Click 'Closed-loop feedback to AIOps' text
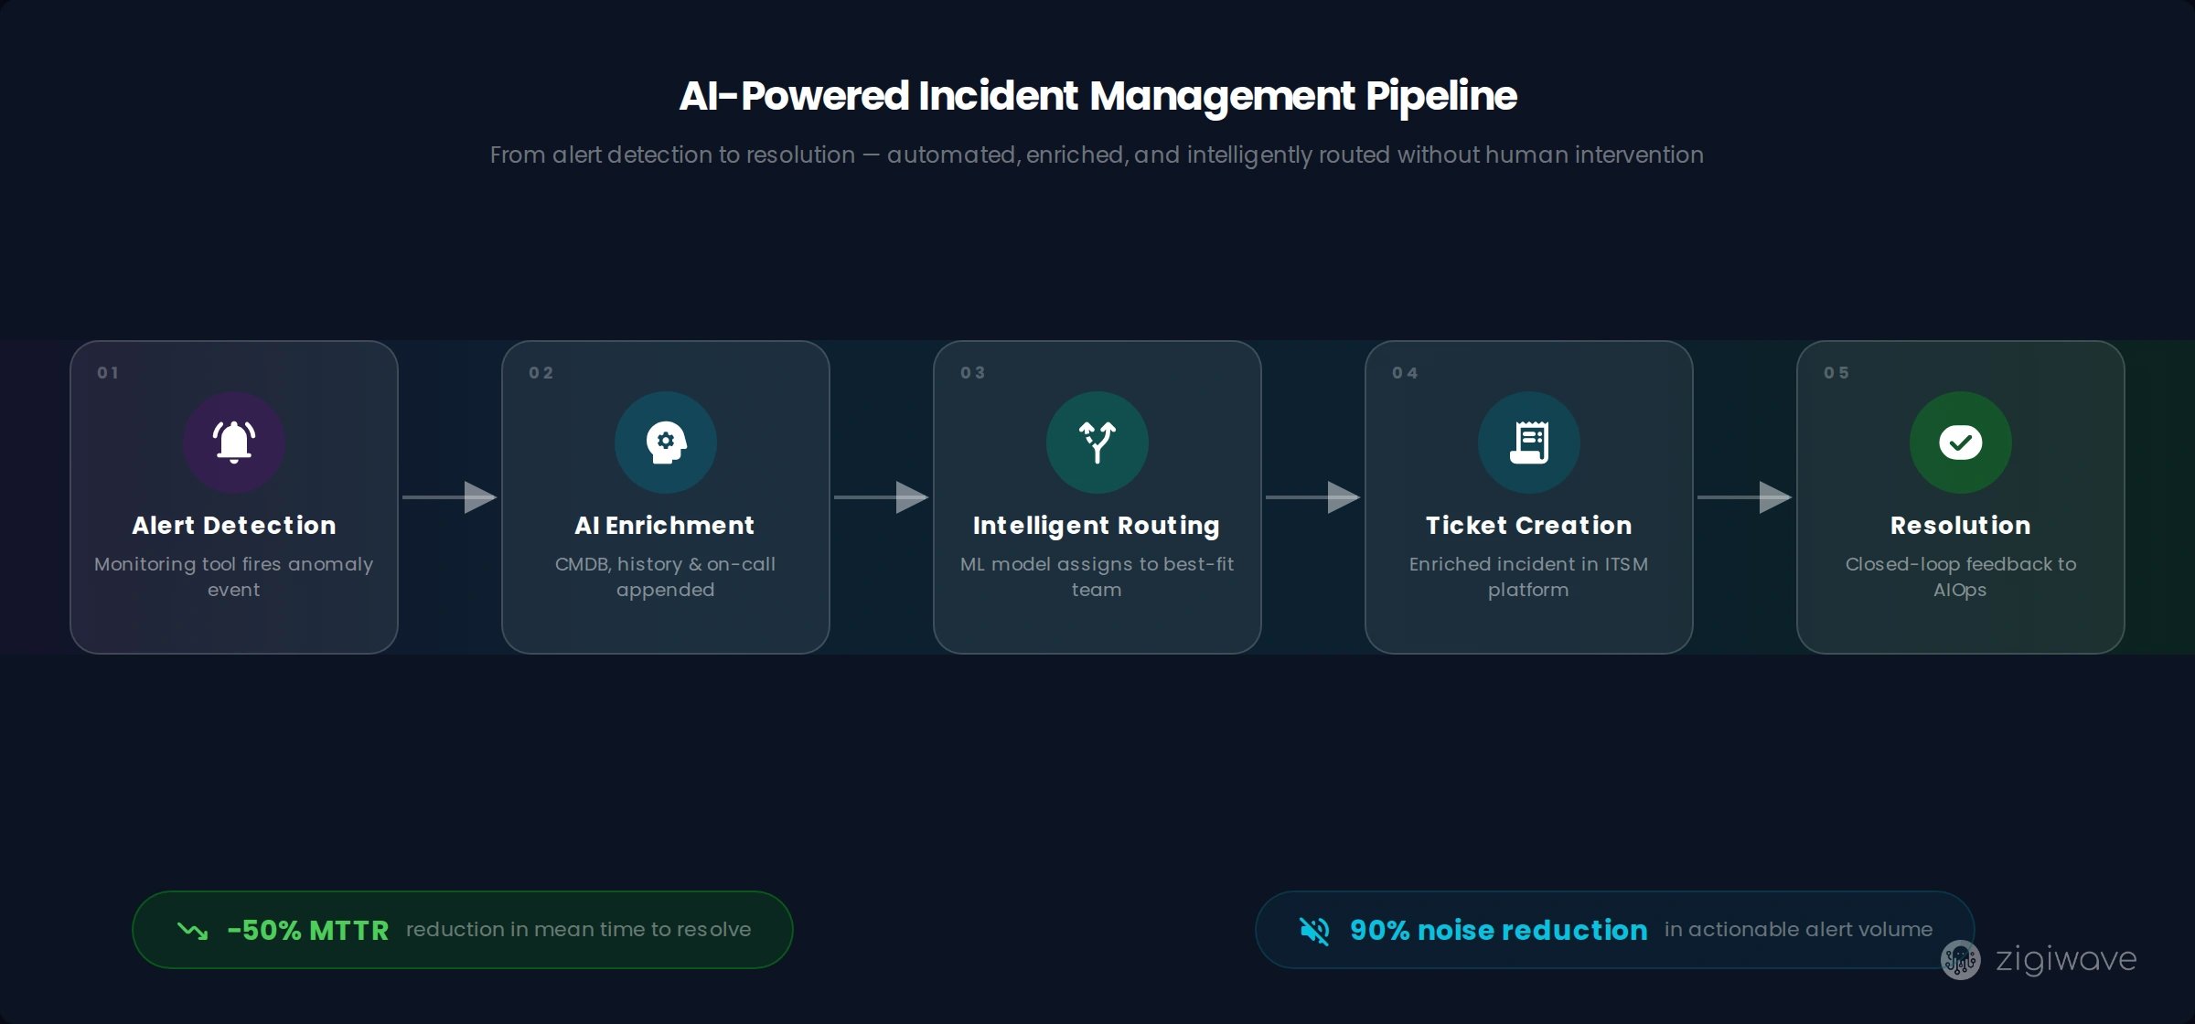Screen dimensions: 2195x1024 [x=1961, y=577]
